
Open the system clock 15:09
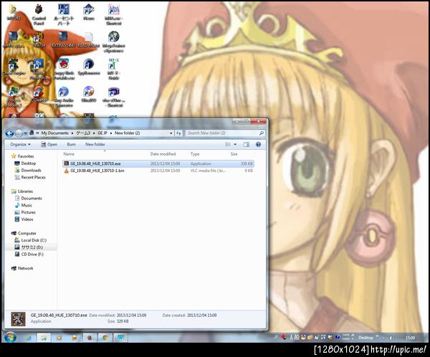point(410,338)
